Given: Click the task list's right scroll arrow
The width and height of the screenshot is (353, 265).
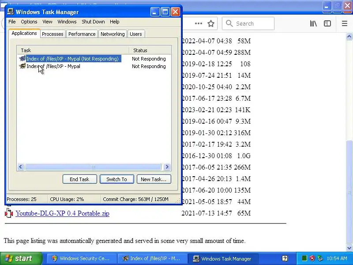Looking at the screenshot, I should (x=167, y=167).
